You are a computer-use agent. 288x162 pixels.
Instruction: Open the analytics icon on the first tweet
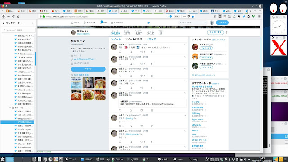click(152, 52)
